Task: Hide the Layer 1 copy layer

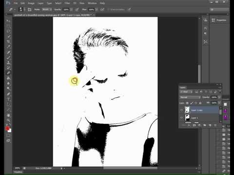Action: tap(181, 110)
